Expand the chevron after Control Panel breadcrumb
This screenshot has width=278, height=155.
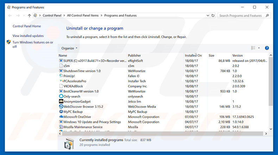(x=64, y=15)
